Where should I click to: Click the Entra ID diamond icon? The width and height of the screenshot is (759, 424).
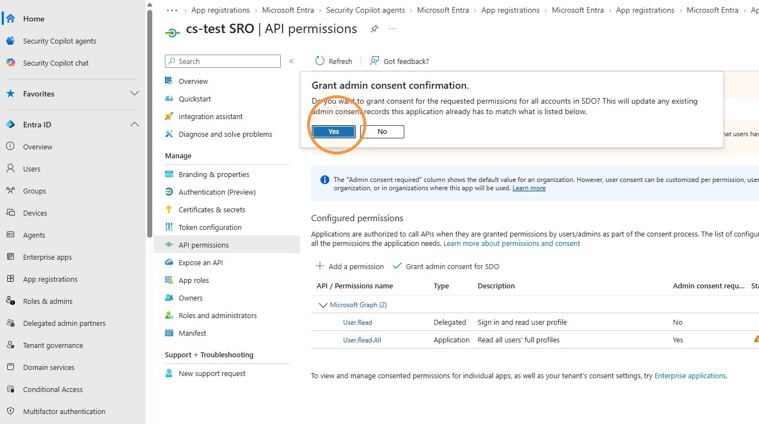click(x=10, y=125)
